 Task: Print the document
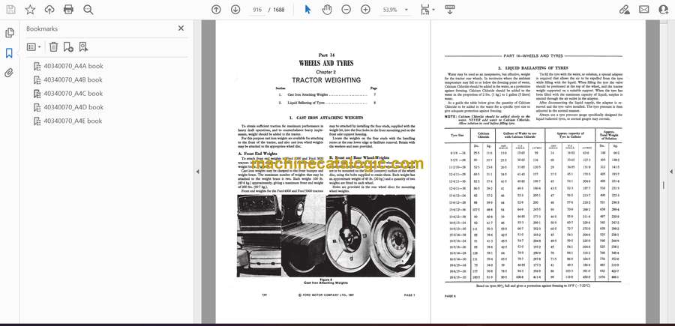pyautogui.click(x=68, y=10)
